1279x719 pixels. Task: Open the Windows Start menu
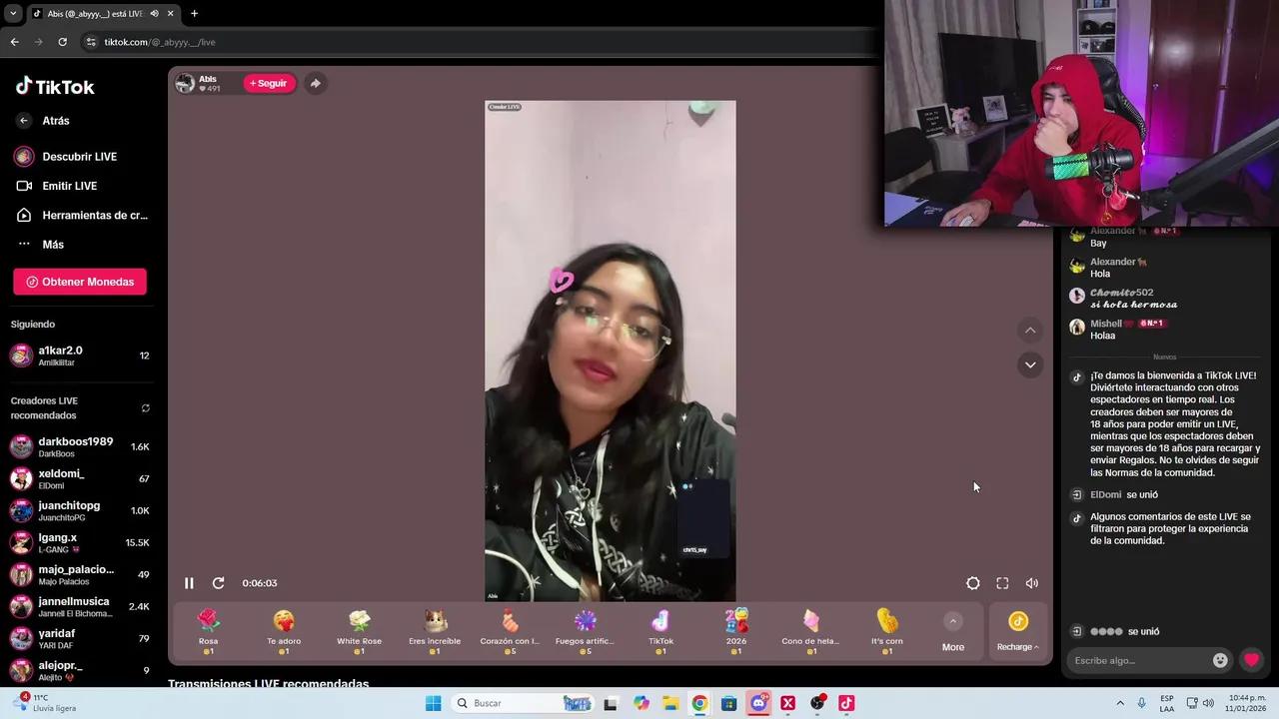click(433, 703)
